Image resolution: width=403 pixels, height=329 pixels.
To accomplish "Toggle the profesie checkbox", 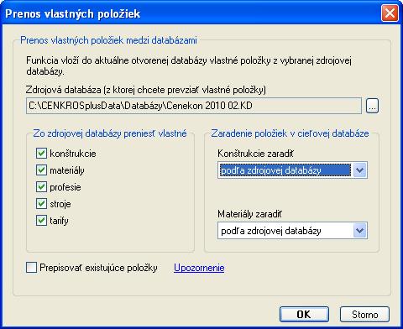I will pos(41,187).
